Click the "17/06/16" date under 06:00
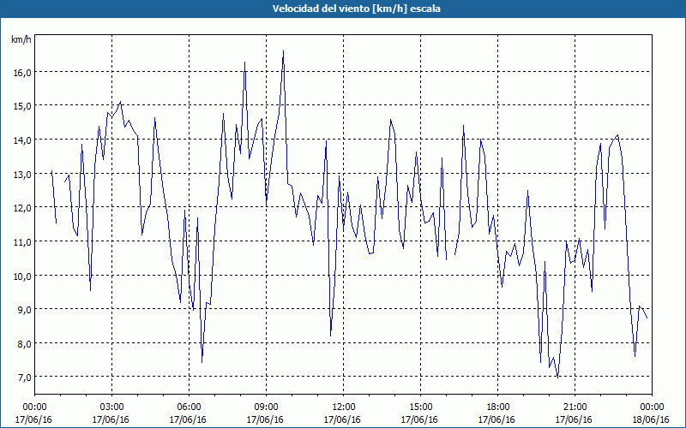The width and height of the screenshot is (686, 428). 188,419
